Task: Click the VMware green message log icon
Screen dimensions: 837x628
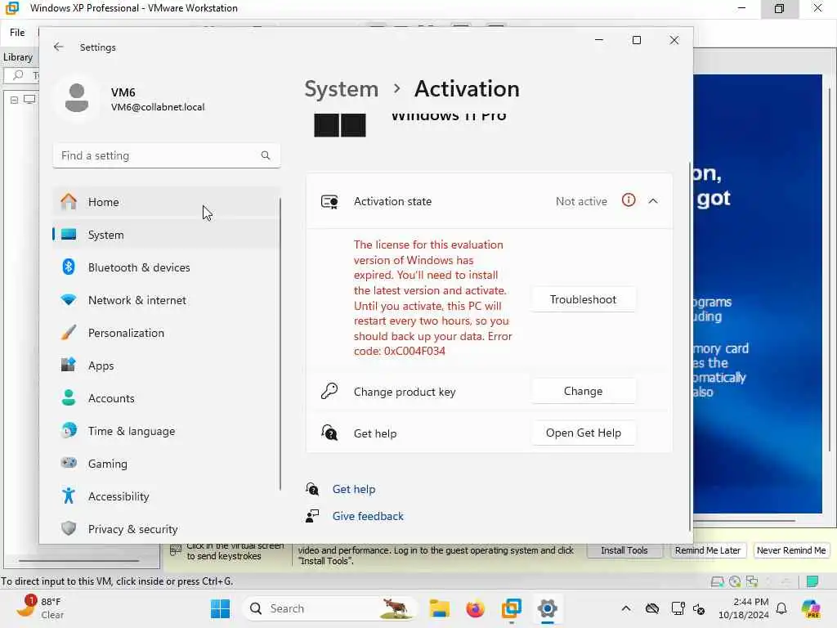Action: coord(812,581)
